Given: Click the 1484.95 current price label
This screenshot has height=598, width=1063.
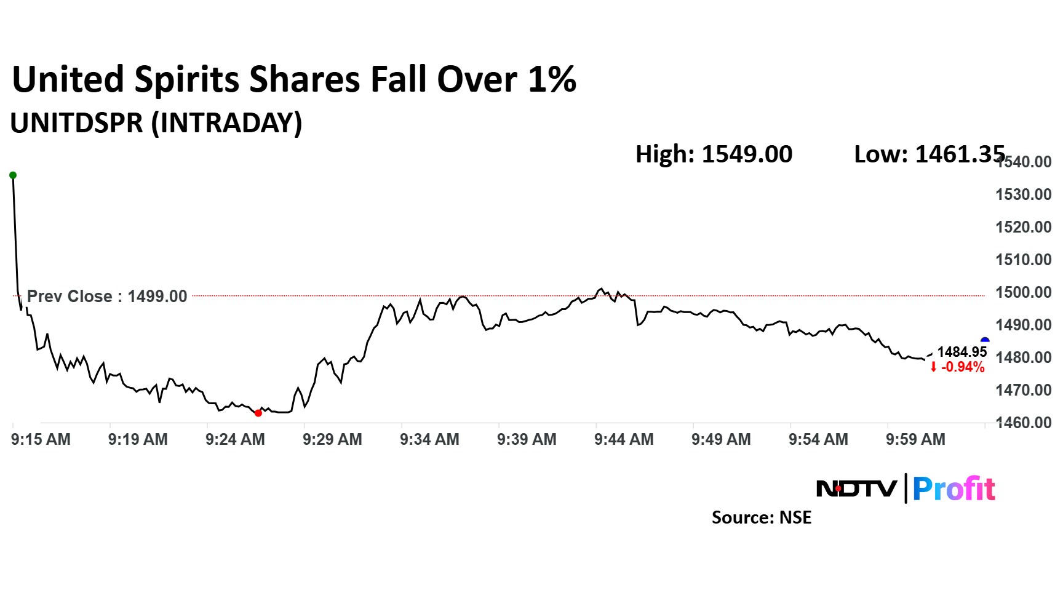Looking at the screenshot, I should pyautogui.click(x=961, y=352).
